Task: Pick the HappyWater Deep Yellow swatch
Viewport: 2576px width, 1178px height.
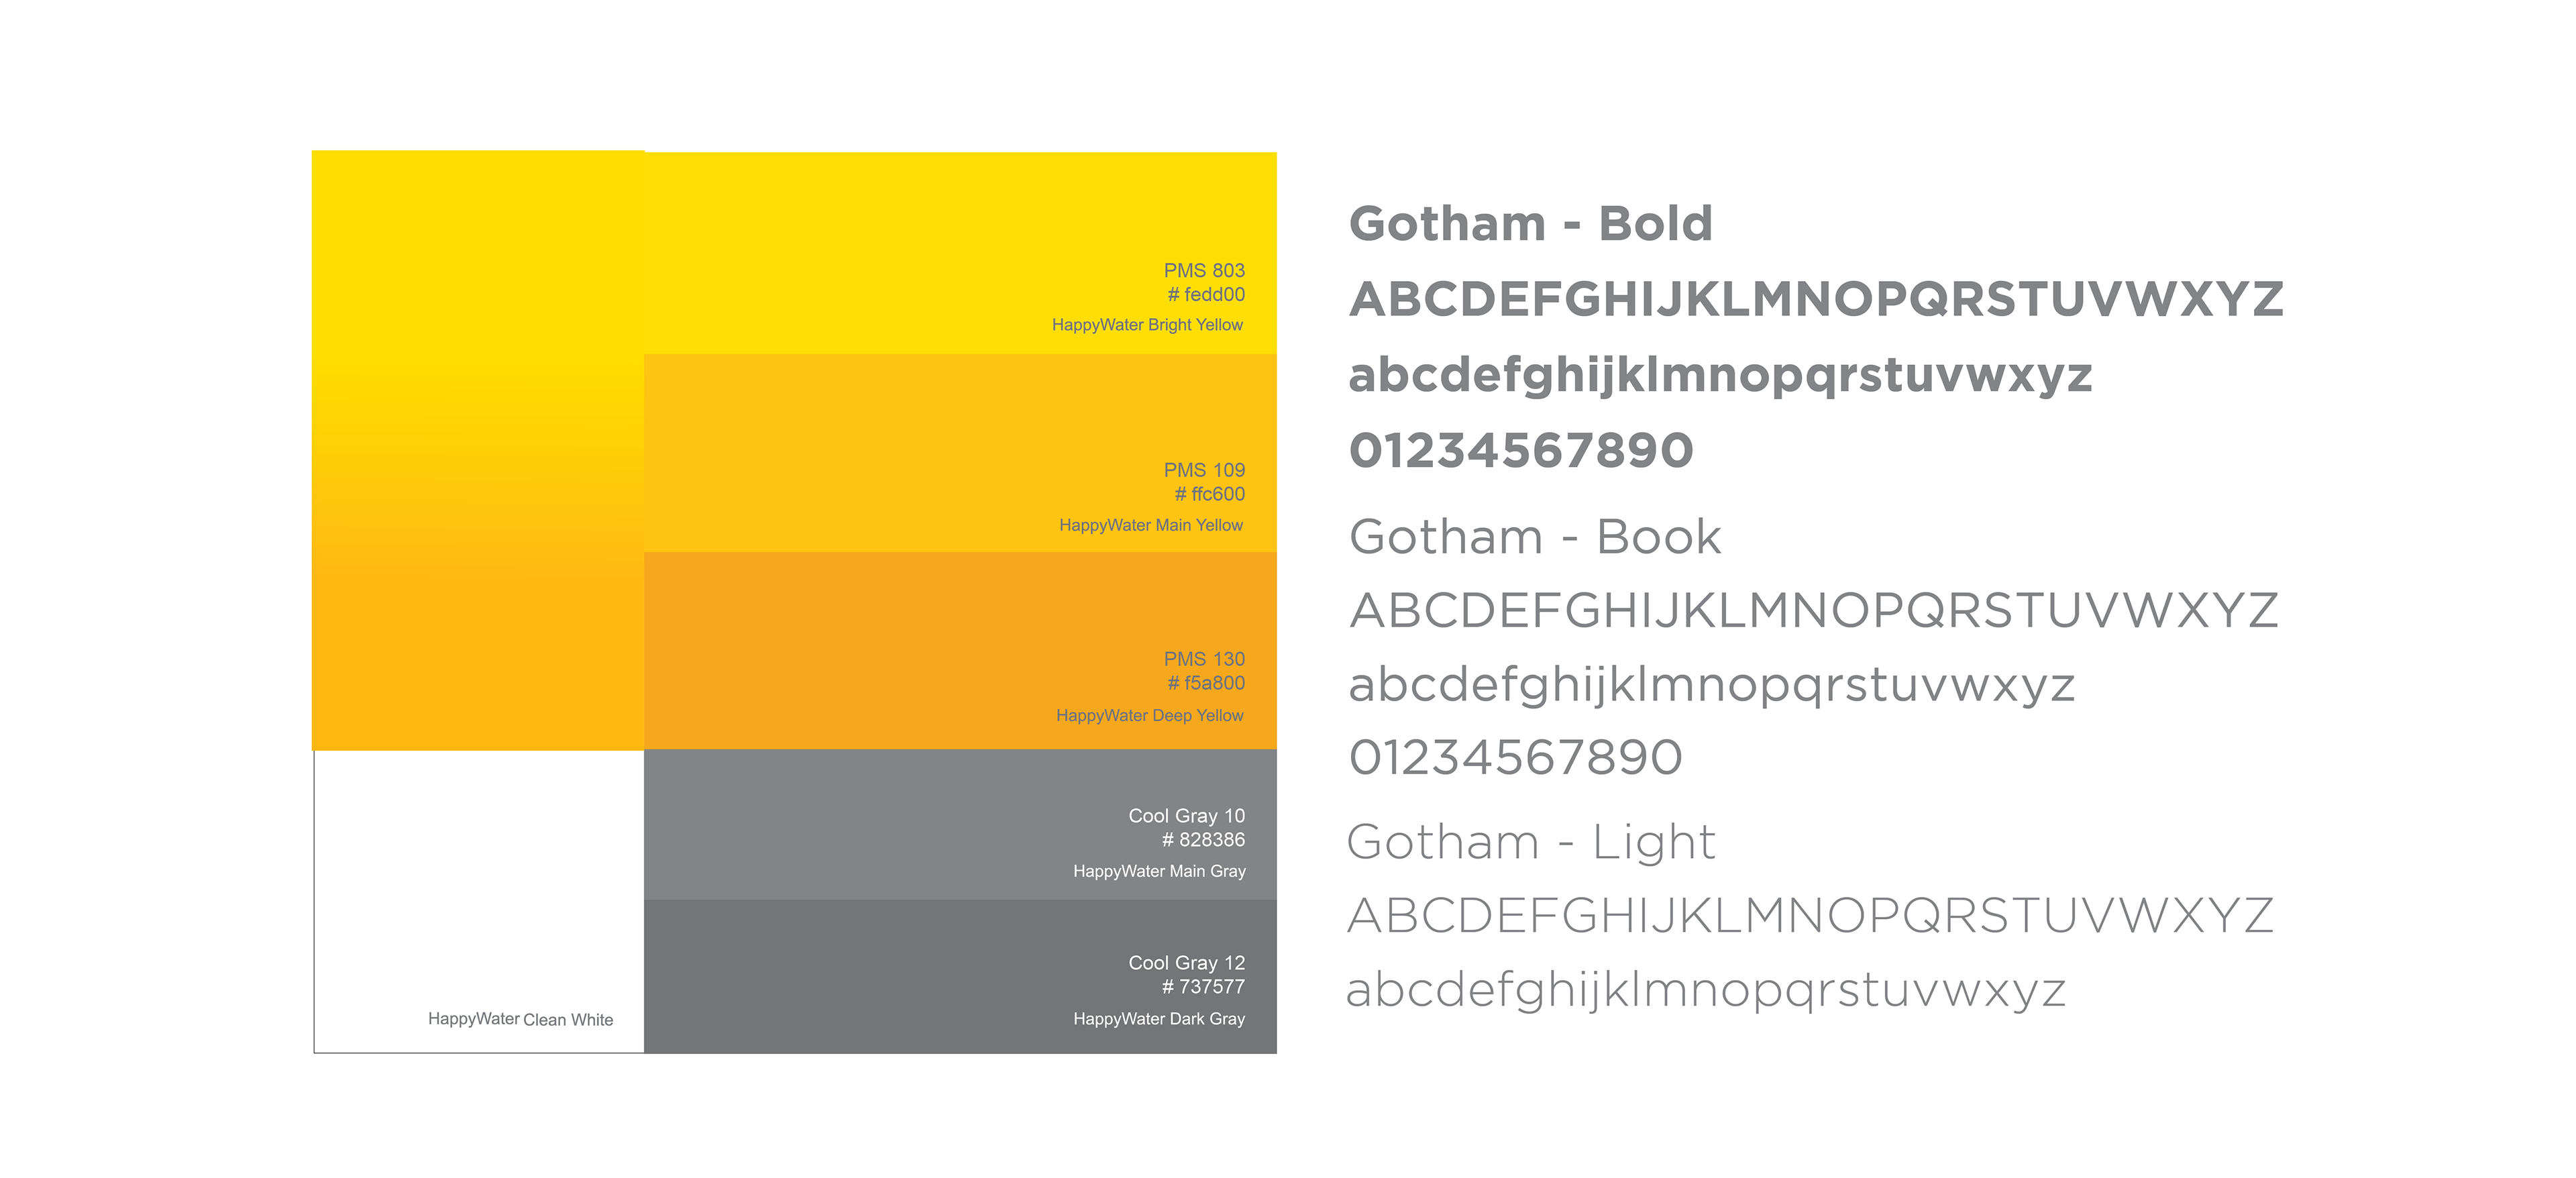Action: [960, 650]
